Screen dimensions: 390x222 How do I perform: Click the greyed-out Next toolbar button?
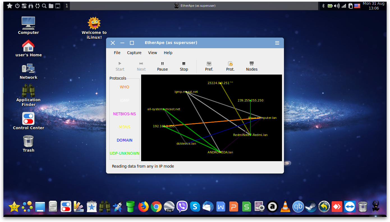(141, 66)
